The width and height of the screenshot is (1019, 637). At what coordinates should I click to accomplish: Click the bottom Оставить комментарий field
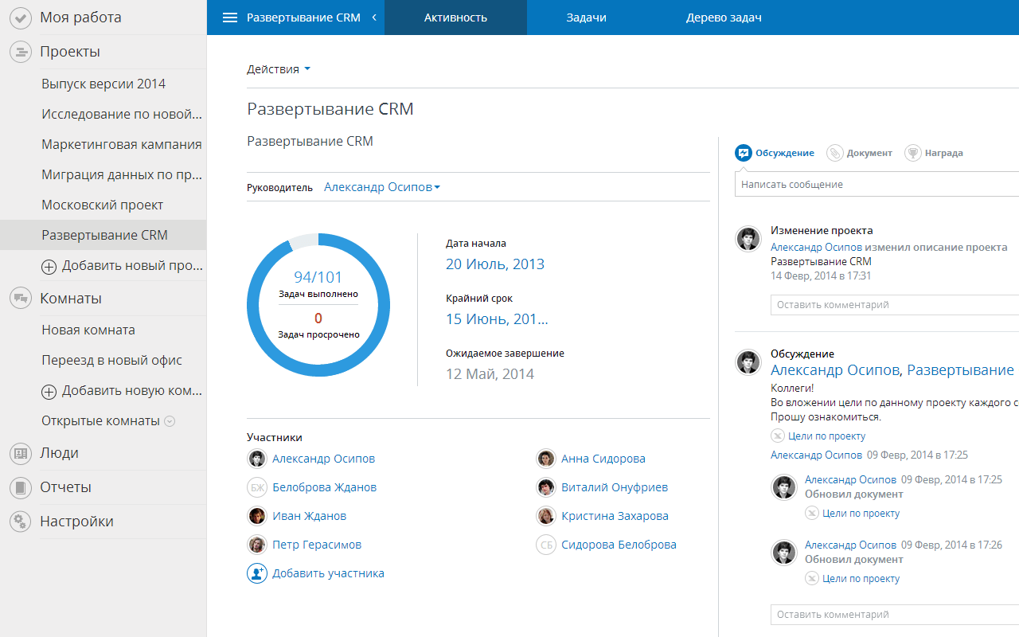[x=895, y=615]
